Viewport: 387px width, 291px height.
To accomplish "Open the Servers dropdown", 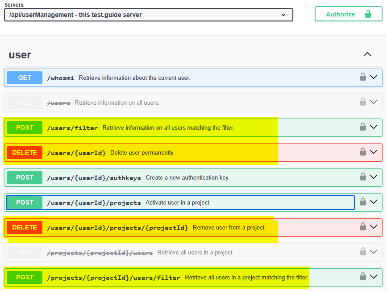I will coord(149,15).
